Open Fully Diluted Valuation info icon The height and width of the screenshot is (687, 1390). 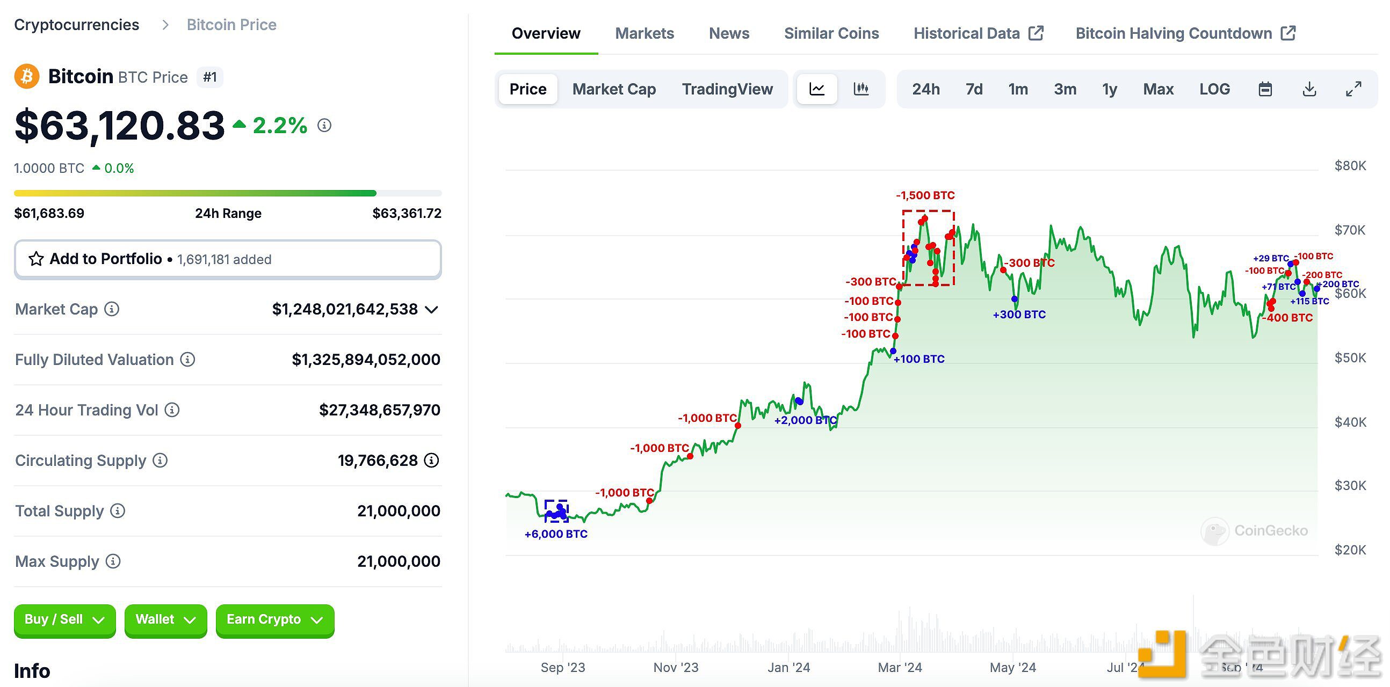point(187,359)
